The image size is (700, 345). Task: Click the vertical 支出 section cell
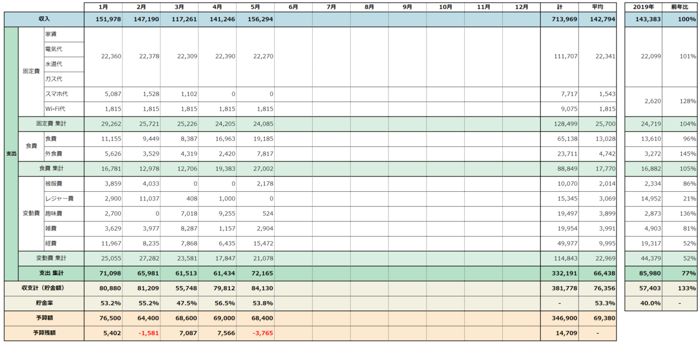coord(11,154)
